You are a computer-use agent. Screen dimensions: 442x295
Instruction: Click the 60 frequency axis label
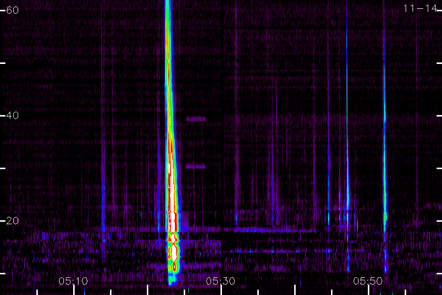pos(12,10)
